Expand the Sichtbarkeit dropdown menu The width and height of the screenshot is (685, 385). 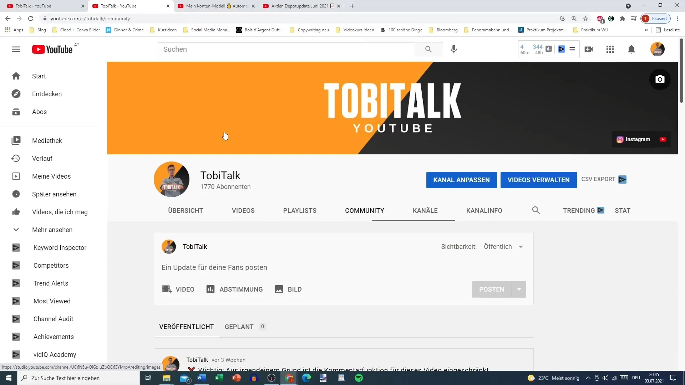(521, 247)
